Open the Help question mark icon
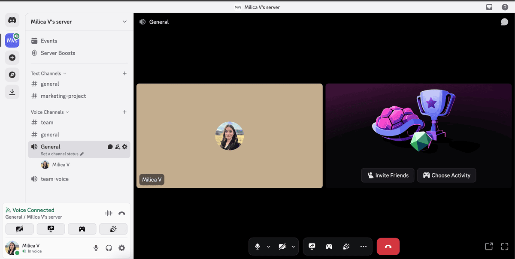Screen dimensions: 515x259 [x=505, y=7]
